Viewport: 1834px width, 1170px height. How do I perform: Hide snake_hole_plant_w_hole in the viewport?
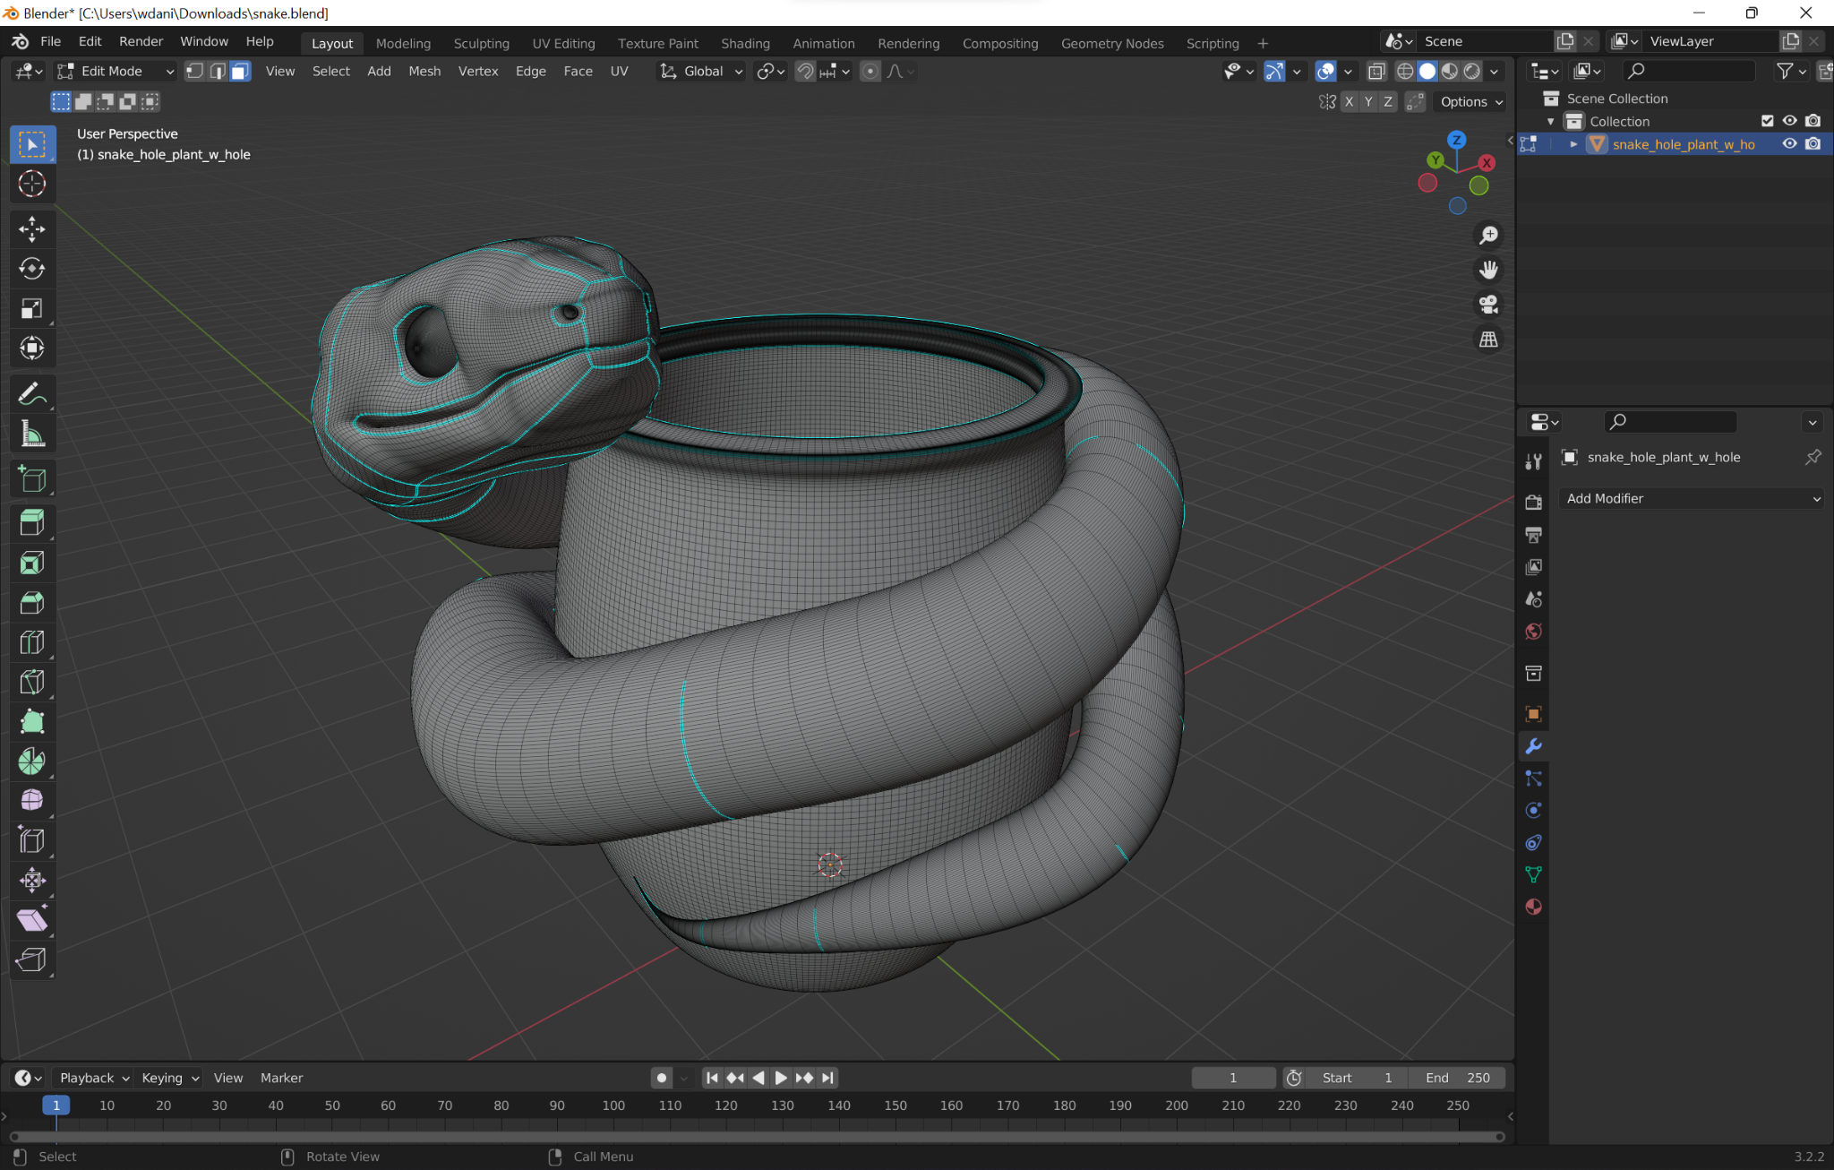1788,143
